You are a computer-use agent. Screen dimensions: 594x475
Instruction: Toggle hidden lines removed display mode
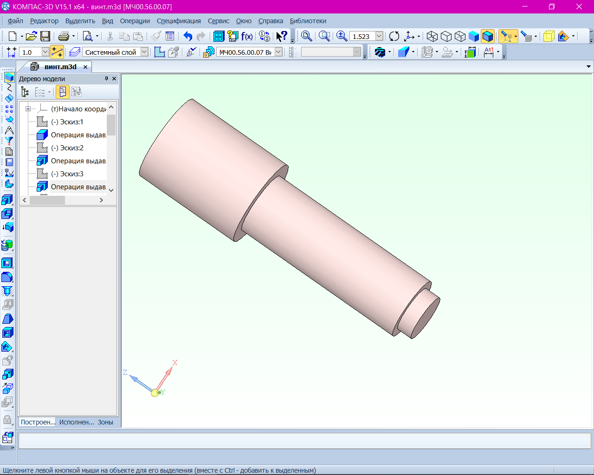(446, 36)
